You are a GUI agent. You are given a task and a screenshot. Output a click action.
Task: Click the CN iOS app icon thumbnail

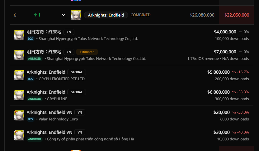pos(19,35)
